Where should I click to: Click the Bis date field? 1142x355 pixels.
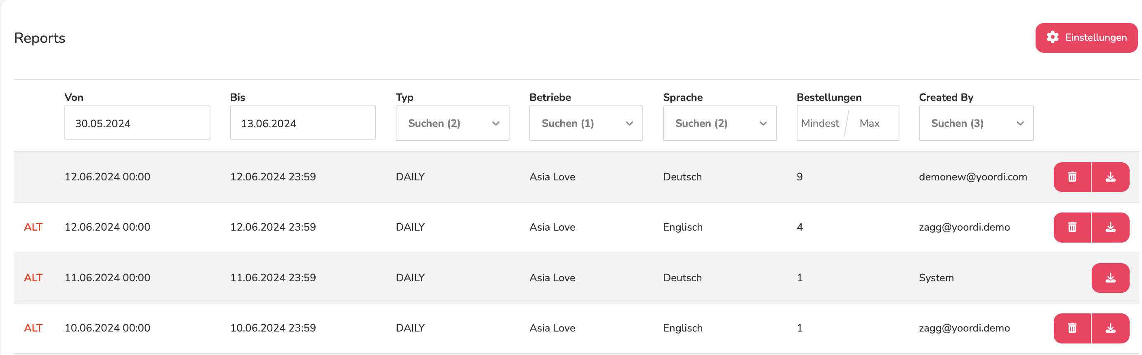[303, 123]
